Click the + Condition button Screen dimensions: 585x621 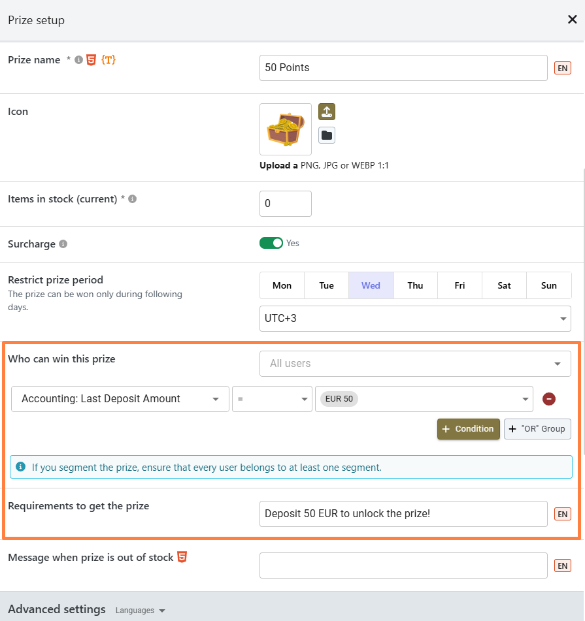(x=468, y=429)
